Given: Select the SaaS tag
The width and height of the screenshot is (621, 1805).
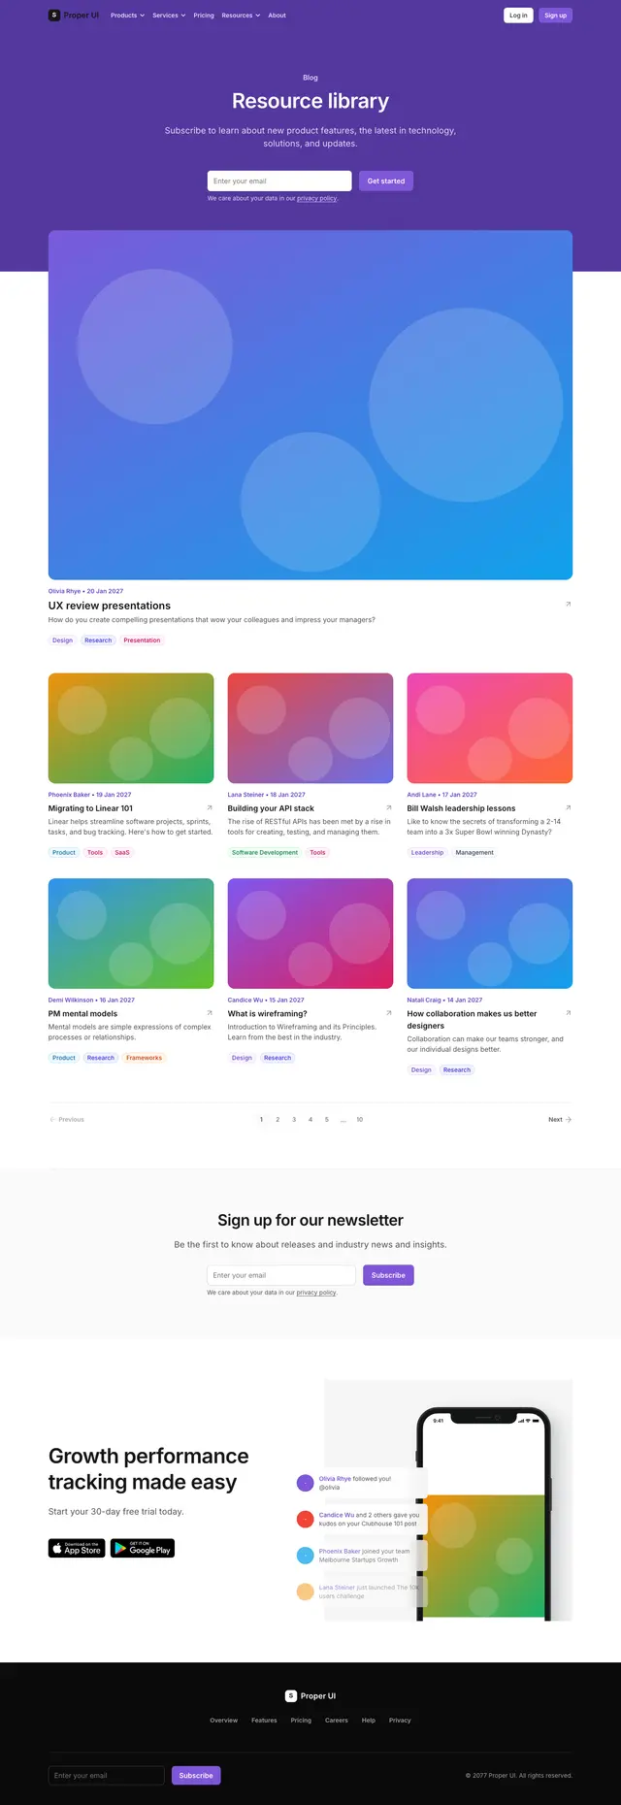Looking at the screenshot, I should click(122, 853).
